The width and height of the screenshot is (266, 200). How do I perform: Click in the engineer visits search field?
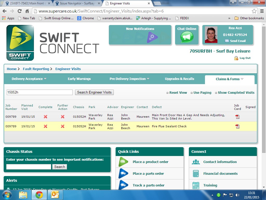point(40,92)
